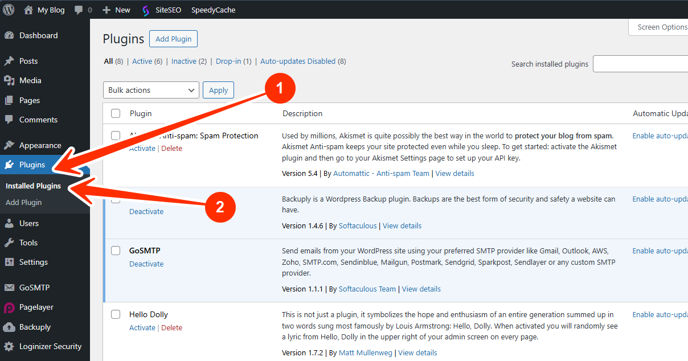Delete the Akismet plugin
Viewport: 688px width, 361px height.
(x=171, y=148)
